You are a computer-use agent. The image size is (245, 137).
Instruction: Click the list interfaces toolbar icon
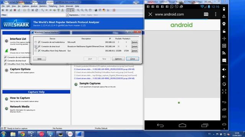(3, 10)
